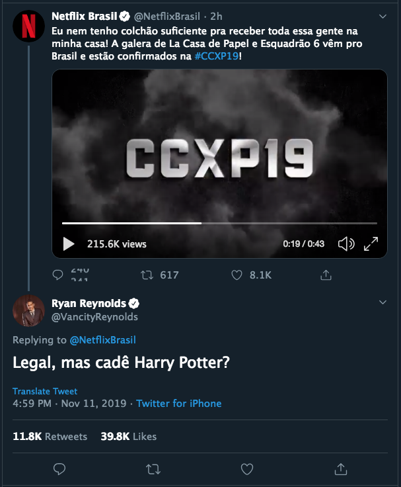The image size is (401, 487).
Task: Like the Netflix Brasil tweet with 8.1K
Action: (237, 275)
